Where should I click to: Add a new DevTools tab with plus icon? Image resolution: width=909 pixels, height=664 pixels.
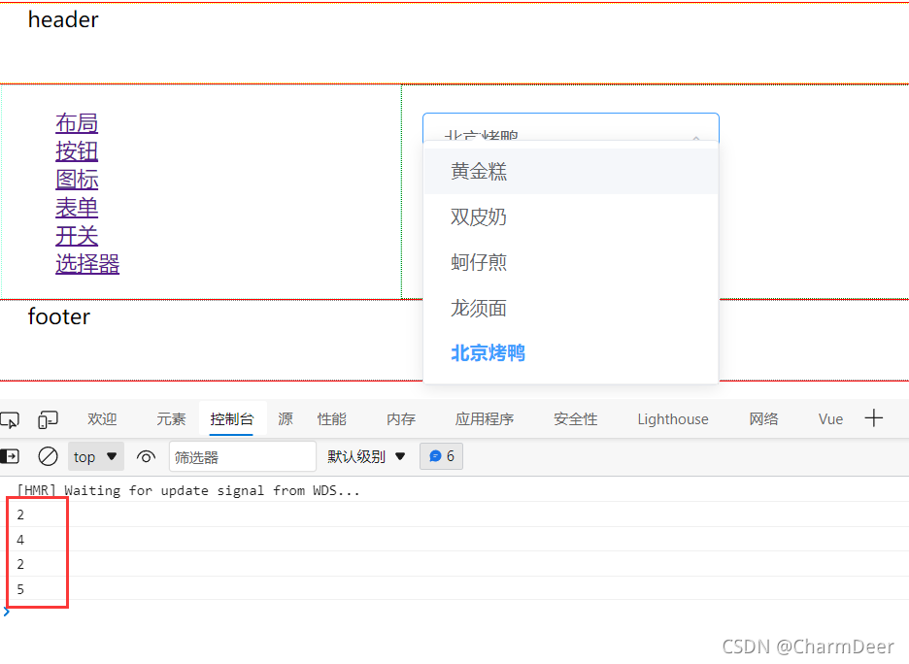click(x=873, y=417)
